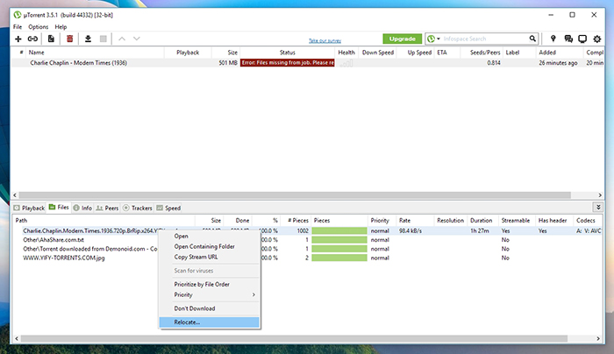The height and width of the screenshot is (354, 614).
Task: Open the chat bubbles icon
Action: (568, 39)
